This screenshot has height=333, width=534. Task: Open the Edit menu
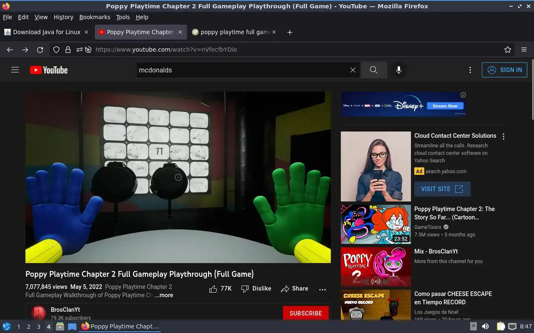click(x=23, y=17)
